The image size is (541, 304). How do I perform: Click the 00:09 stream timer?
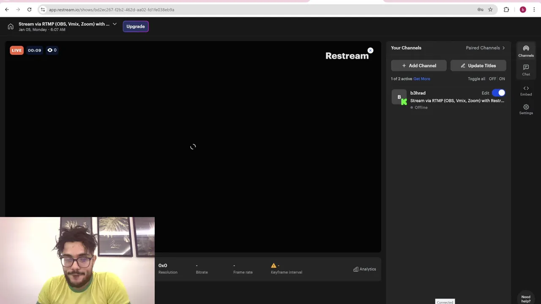tap(35, 50)
